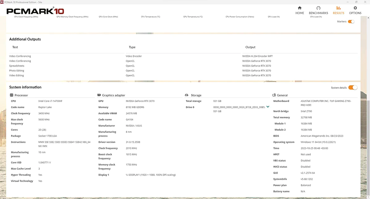Screen dimensions: 370x199
Task: Click the North bridge Intel Z790 value
Action: click(x=306, y=111)
